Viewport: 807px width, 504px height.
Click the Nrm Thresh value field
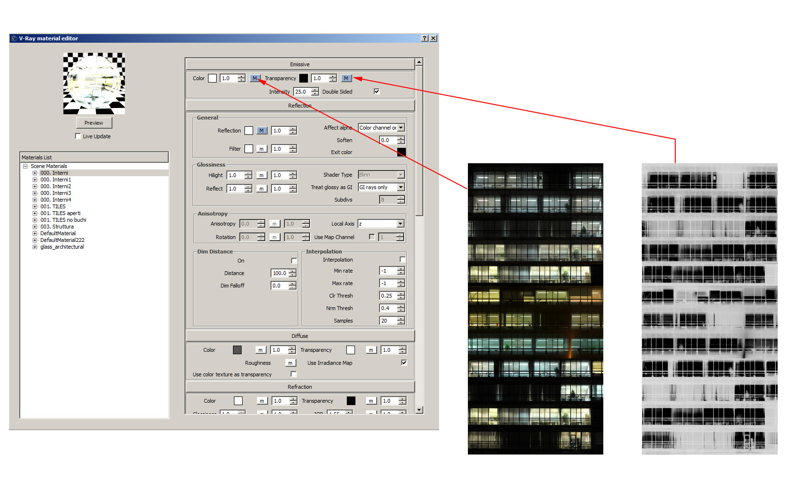(x=389, y=308)
